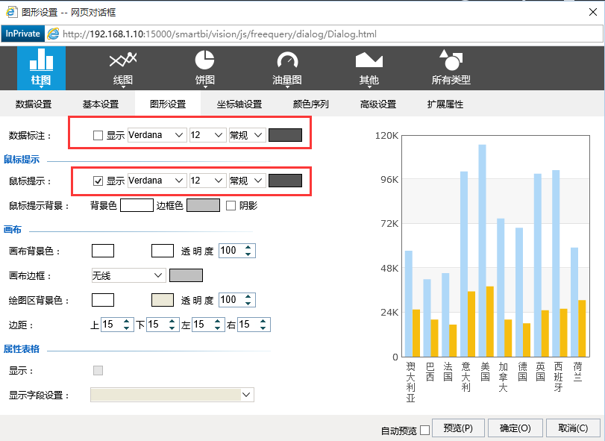
Task: Open the 显示字段设置 dropdown
Action: [x=172, y=395]
